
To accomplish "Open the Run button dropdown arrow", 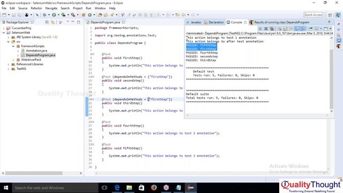I will [58, 15].
